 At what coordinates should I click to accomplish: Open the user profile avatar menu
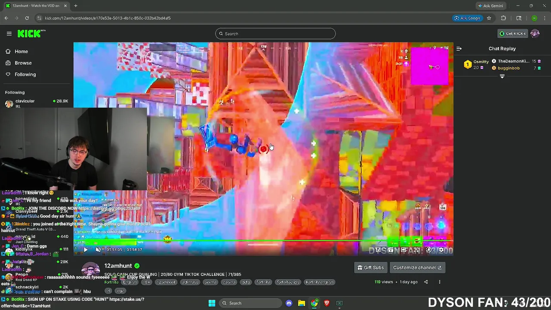click(535, 34)
